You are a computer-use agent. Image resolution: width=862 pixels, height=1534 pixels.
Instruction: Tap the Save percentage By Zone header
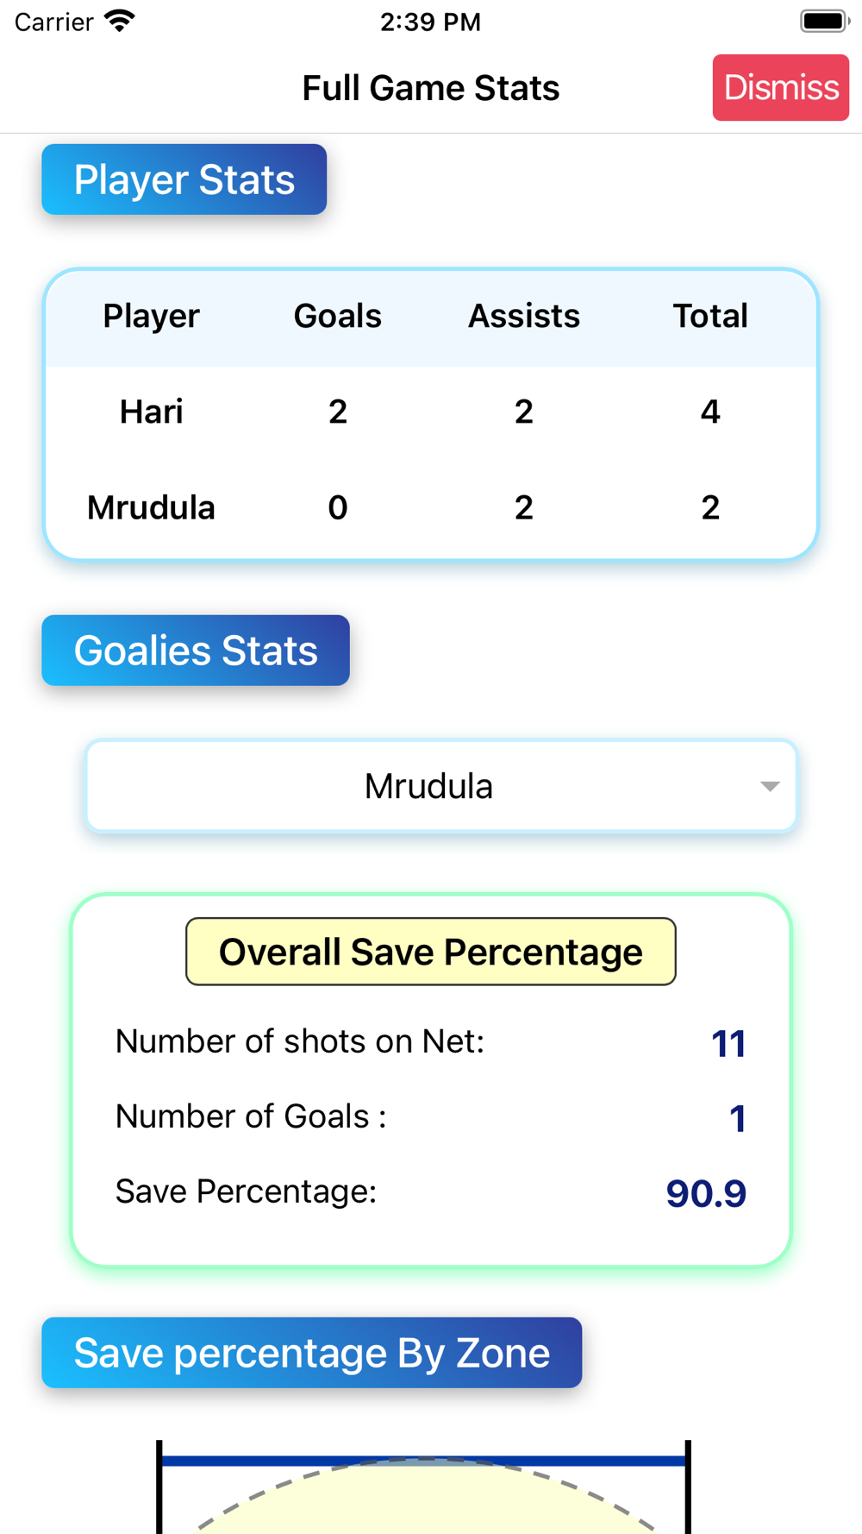[312, 1353]
